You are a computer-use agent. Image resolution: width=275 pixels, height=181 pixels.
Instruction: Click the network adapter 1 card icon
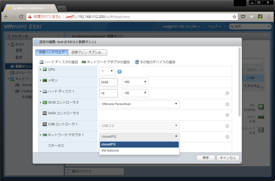click(x=45, y=135)
